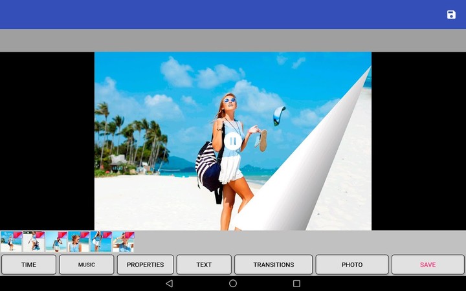Tap the Android back navigation icon
Image resolution: width=466 pixels, height=291 pixels.
170,283
